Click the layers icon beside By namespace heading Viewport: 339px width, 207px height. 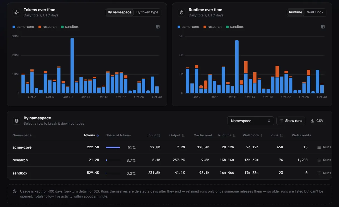click(x=16, y=121)
